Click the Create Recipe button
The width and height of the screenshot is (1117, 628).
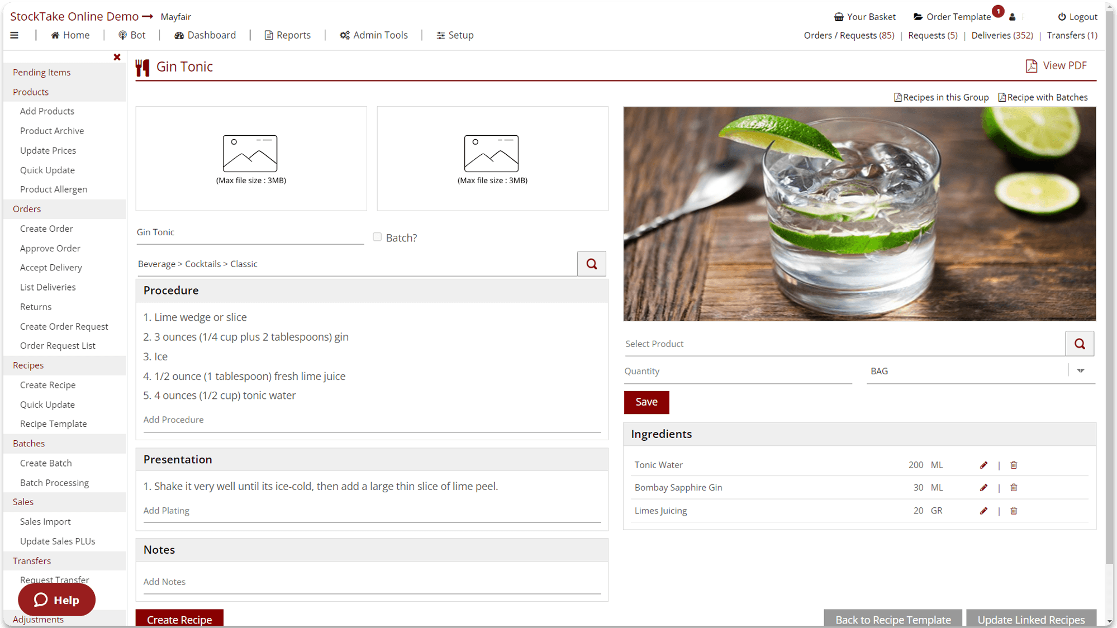pos(179,620)
